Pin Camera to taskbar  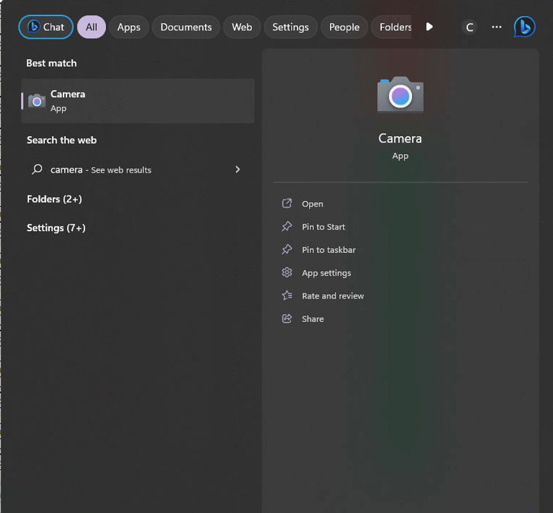pyautogui.click(x=329, y=250)
